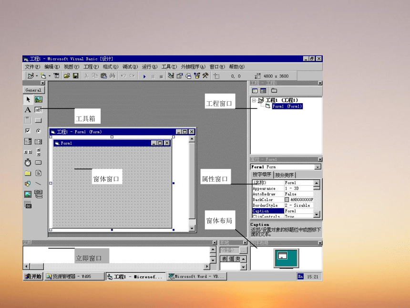Screen dimensions: 410x308
Task: Select the Image control tool
Action: pos(28,194)
